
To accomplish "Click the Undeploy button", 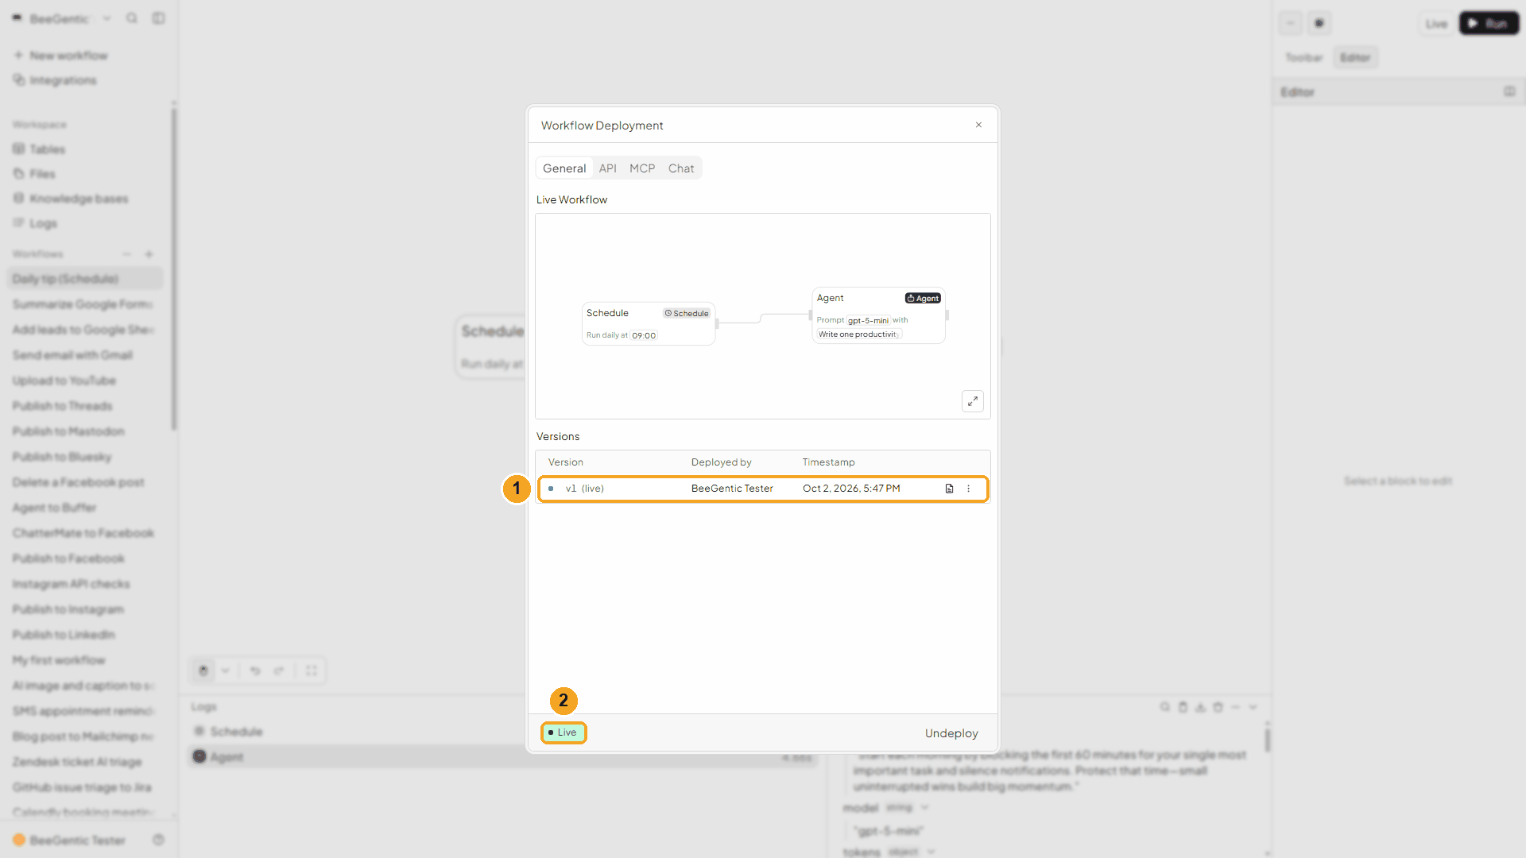I will (x=951, y=733).
